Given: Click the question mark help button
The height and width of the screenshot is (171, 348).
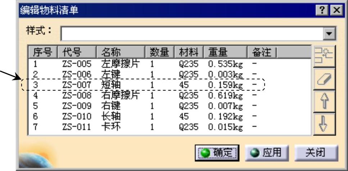Looking at the screenshot, I should click(x=322, y=10).
